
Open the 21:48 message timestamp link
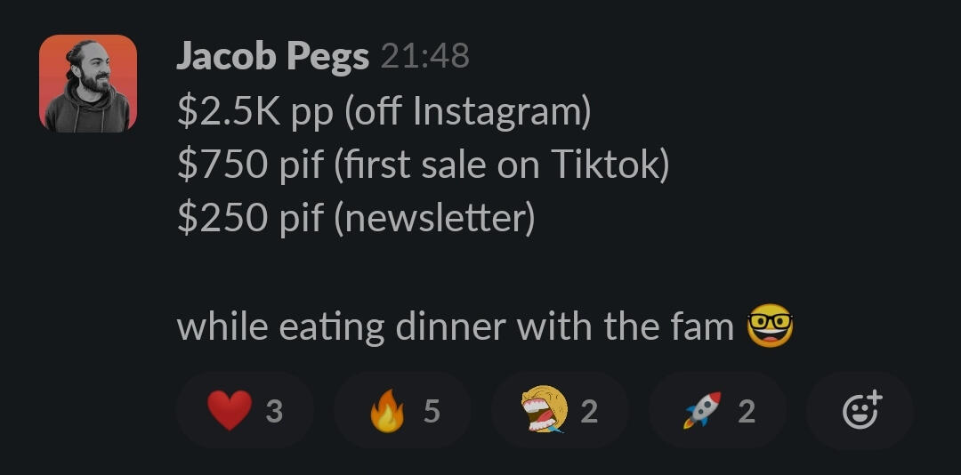(424, 57)
